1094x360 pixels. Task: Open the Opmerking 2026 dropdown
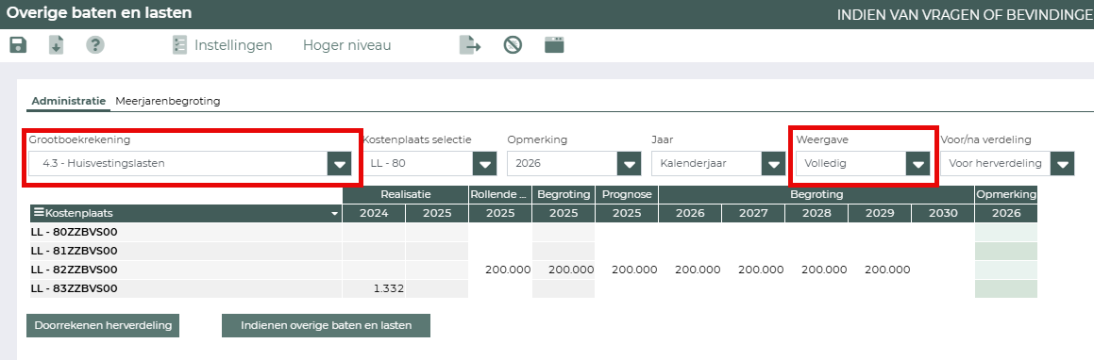629,164
